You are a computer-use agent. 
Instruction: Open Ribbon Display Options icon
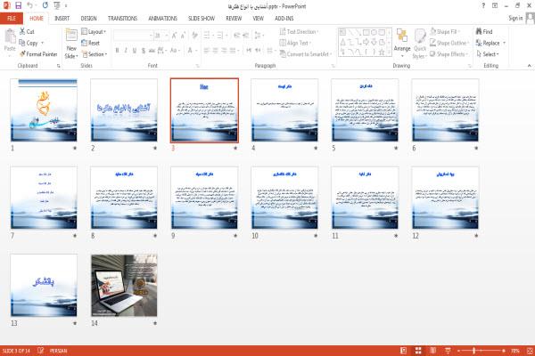click(495, 6)
